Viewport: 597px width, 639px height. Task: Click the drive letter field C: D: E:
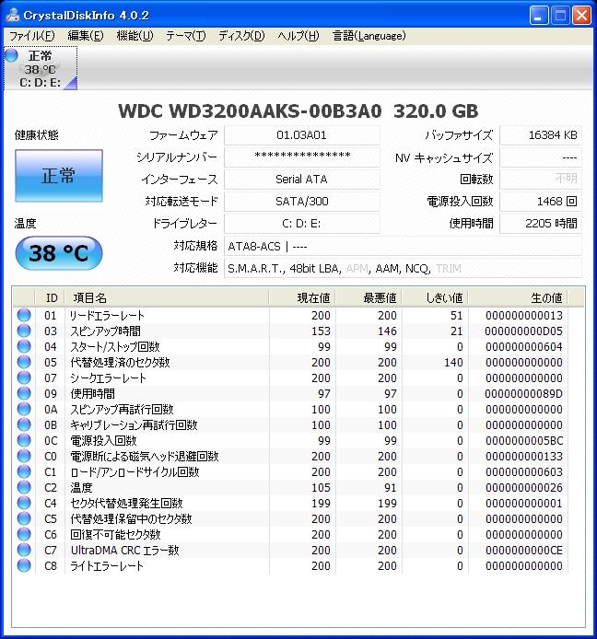tap(302, 224)
